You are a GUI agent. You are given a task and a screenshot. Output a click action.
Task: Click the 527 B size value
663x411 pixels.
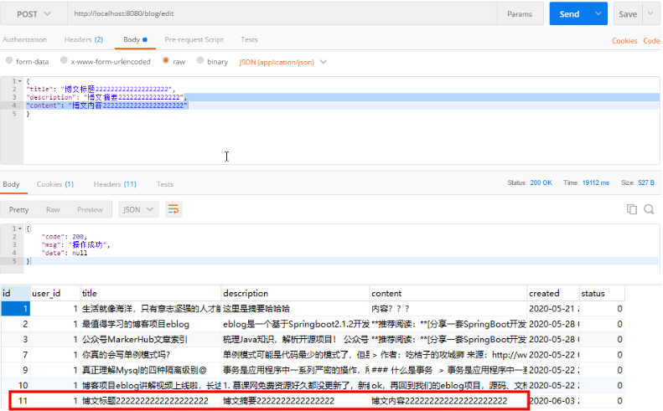(646, 183)
